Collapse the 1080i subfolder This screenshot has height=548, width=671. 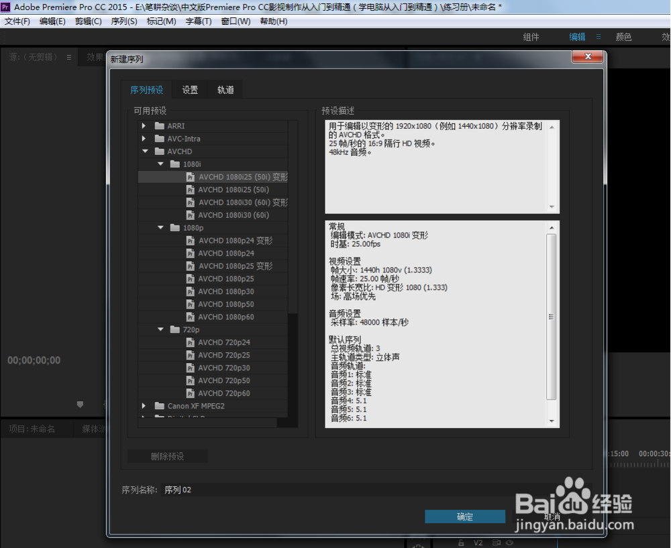pyautogui.click(x=161, y=164)
